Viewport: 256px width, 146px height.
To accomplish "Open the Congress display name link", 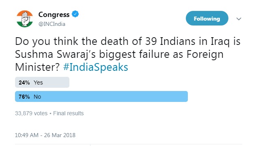I will click(x=54, y=15).
